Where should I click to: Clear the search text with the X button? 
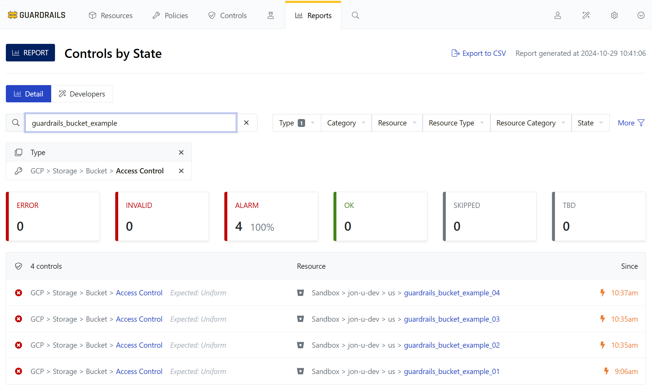point(246,123)
